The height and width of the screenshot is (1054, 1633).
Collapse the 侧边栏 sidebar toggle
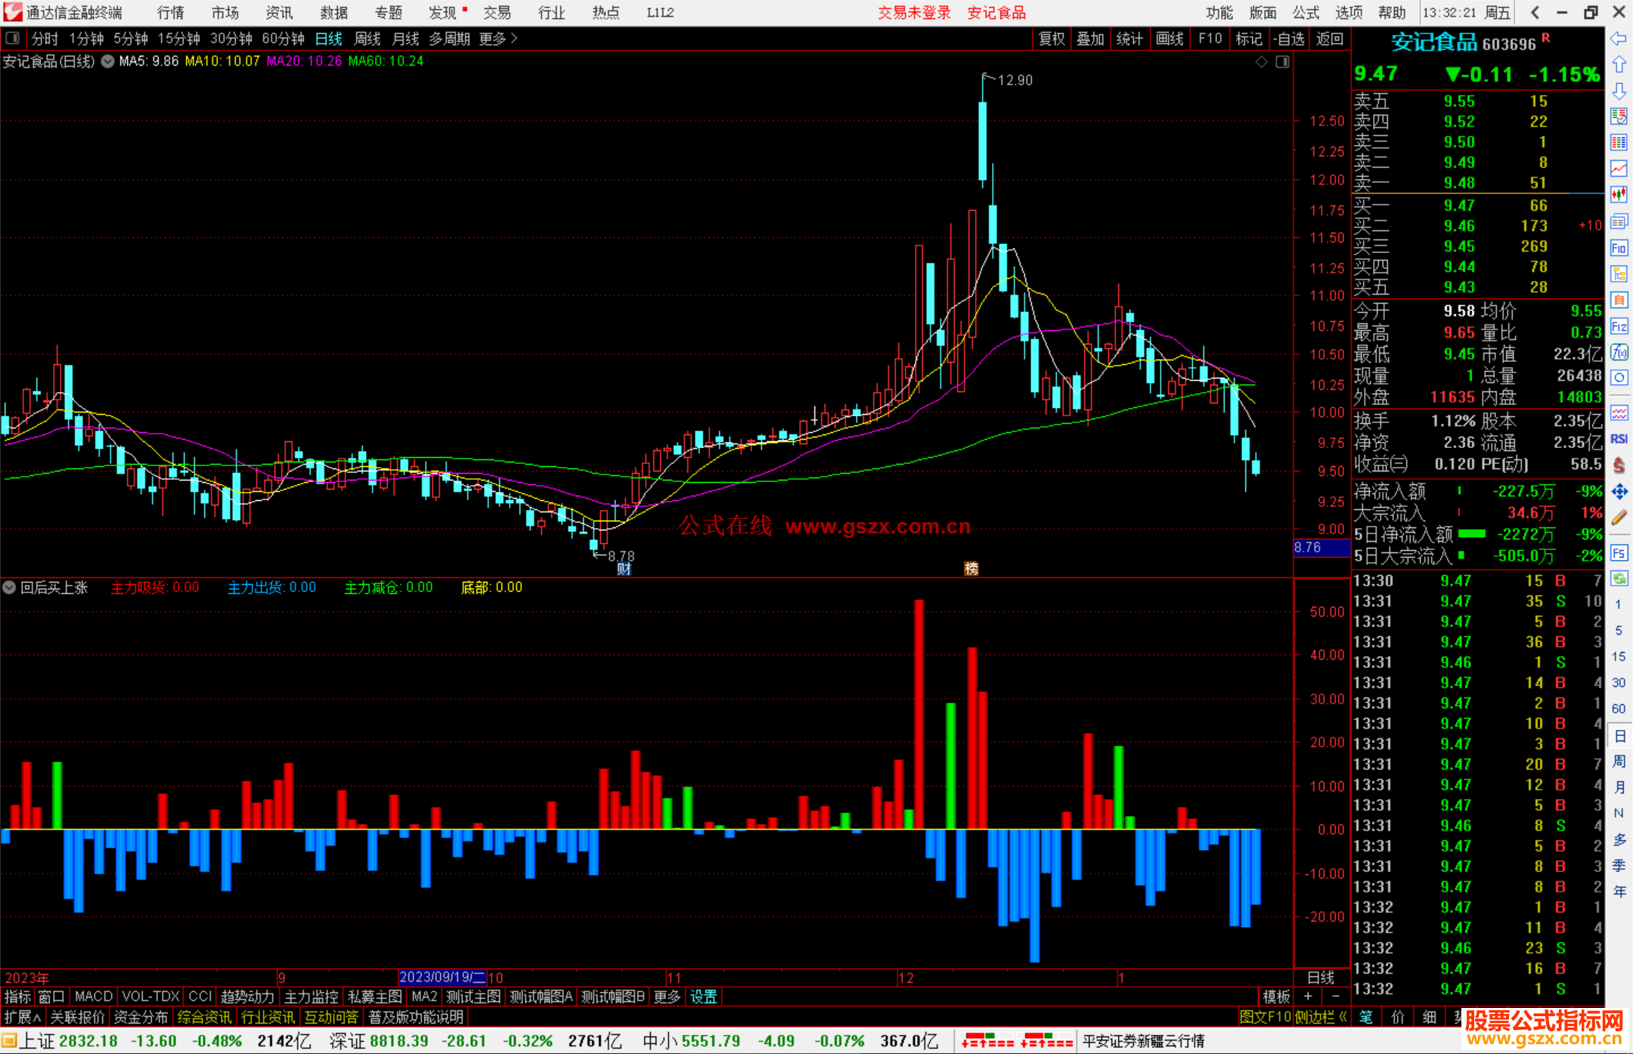click(x=1320, y=1017)
